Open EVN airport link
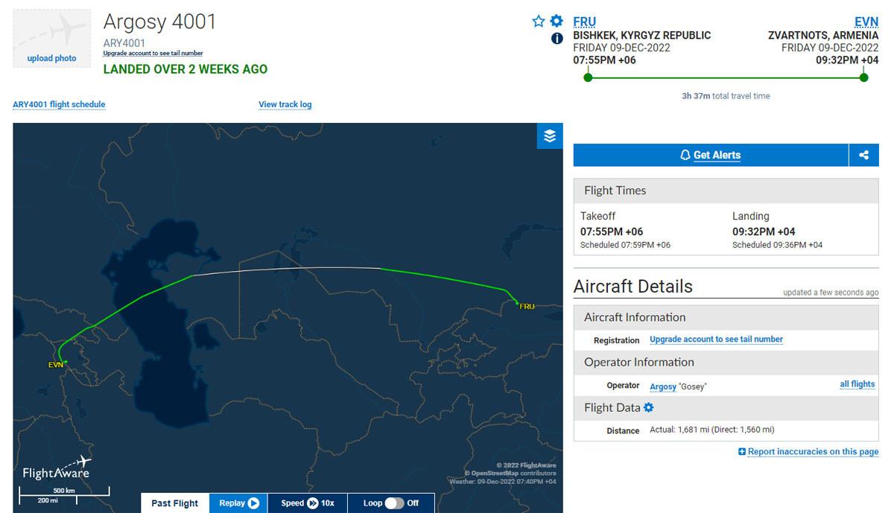894x513 pixels. coord(866,22)
